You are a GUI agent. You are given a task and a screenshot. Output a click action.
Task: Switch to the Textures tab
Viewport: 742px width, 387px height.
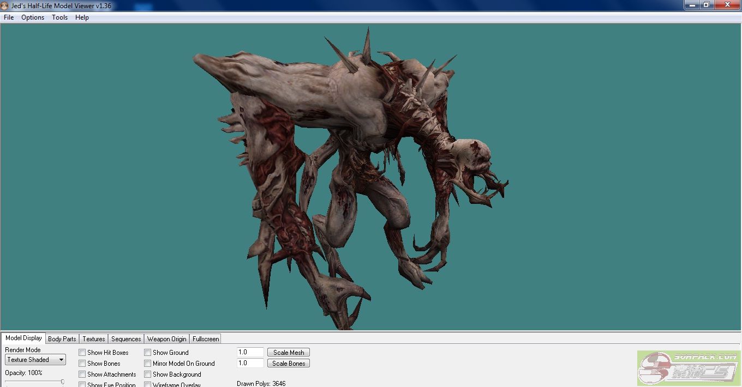click(94, 339)
